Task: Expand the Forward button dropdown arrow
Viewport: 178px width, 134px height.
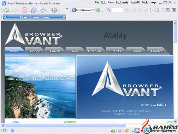Action: pos(20,12)
